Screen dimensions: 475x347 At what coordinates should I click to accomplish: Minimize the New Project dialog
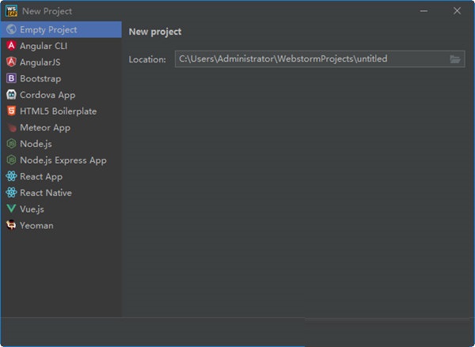click(424, 11)
